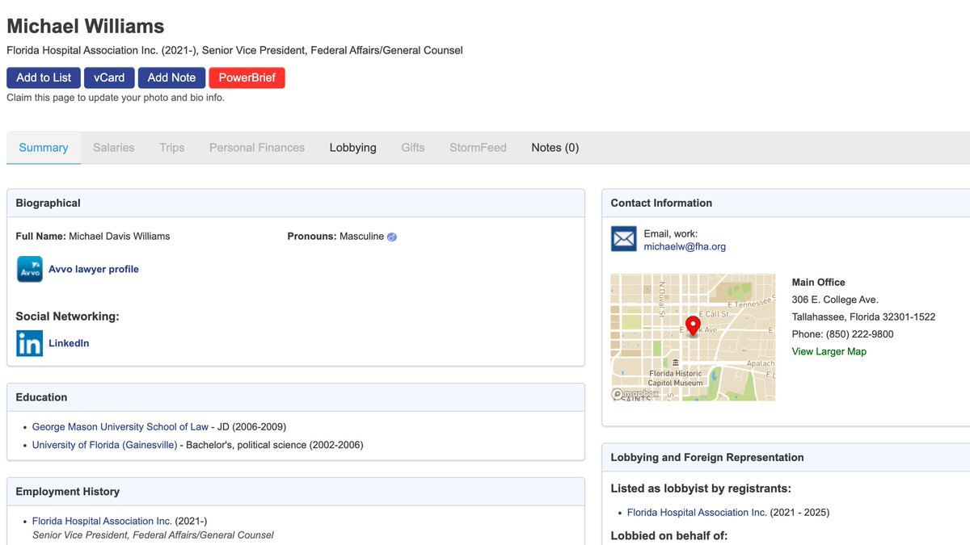This screenshot has height=545, width=970.
Task: Select the Trips tab
Action: (x=172, y=148)
